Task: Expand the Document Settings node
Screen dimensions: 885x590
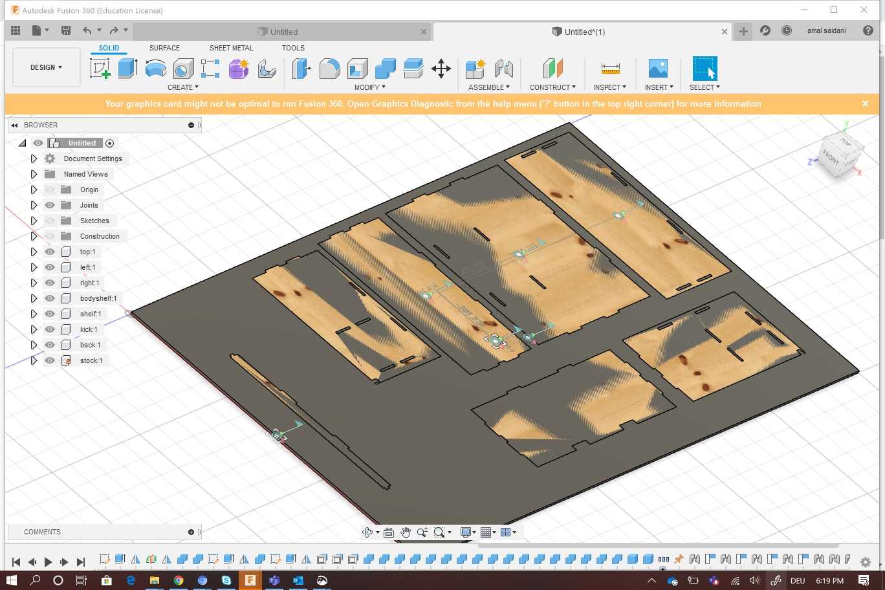Action: 34,158
